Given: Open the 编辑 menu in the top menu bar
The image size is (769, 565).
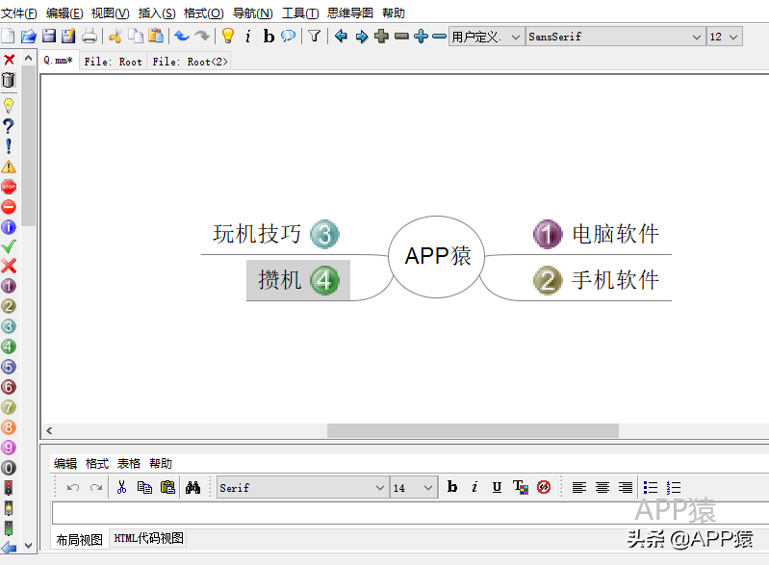Looking at the screenshot, I should (x=64, y=13).
